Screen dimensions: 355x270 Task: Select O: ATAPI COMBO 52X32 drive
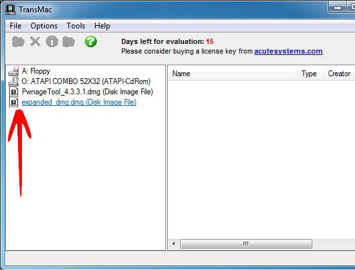click(x=86, y=81)
